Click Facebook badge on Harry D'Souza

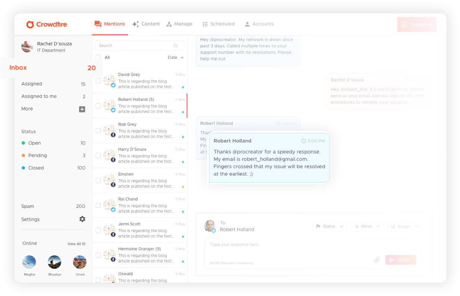pyautogui.click(x=113, y=160)
